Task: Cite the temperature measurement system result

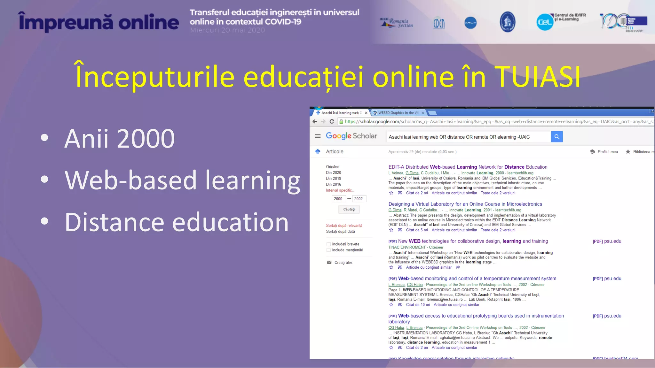Action: click(400, 305)
